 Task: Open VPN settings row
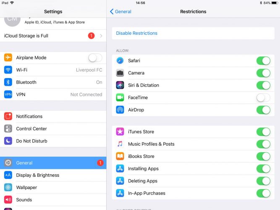point(53,94)
